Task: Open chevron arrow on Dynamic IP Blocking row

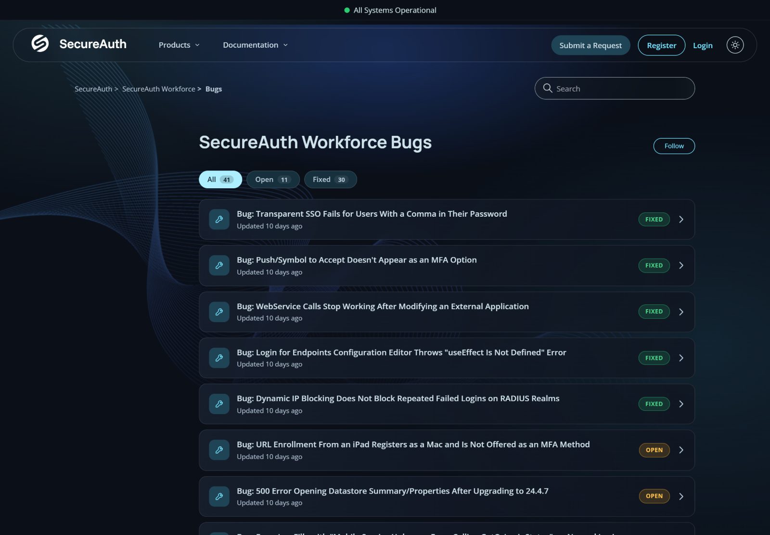Action: coord(681,404)
